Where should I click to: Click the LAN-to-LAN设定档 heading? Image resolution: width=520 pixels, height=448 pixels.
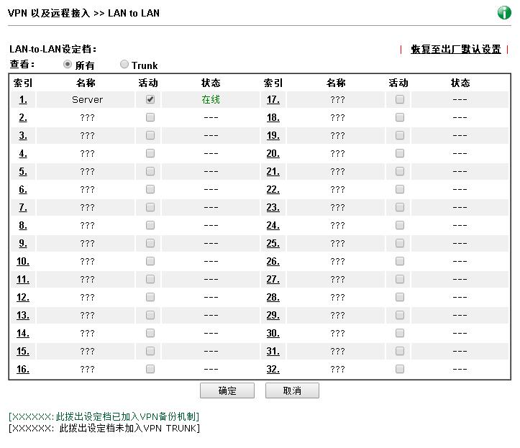pyautogui.click(x=53, y=49)
